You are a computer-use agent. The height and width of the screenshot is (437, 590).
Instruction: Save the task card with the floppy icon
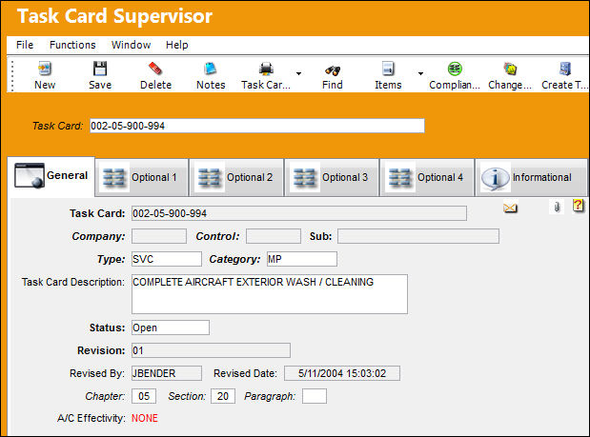point(100,69)
